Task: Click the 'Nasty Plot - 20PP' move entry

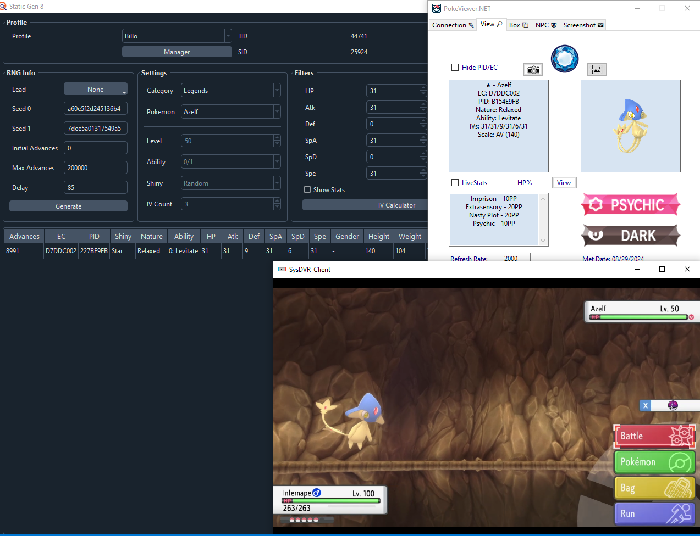Action: 493,215
